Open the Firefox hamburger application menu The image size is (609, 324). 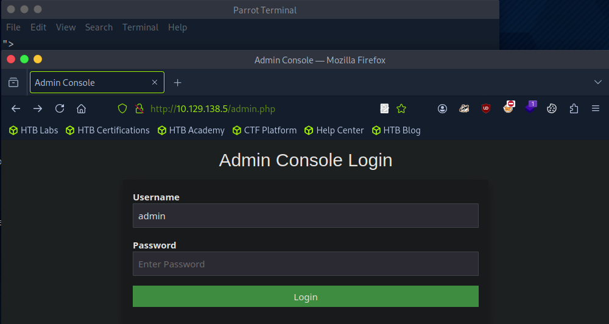click(596, 108)
